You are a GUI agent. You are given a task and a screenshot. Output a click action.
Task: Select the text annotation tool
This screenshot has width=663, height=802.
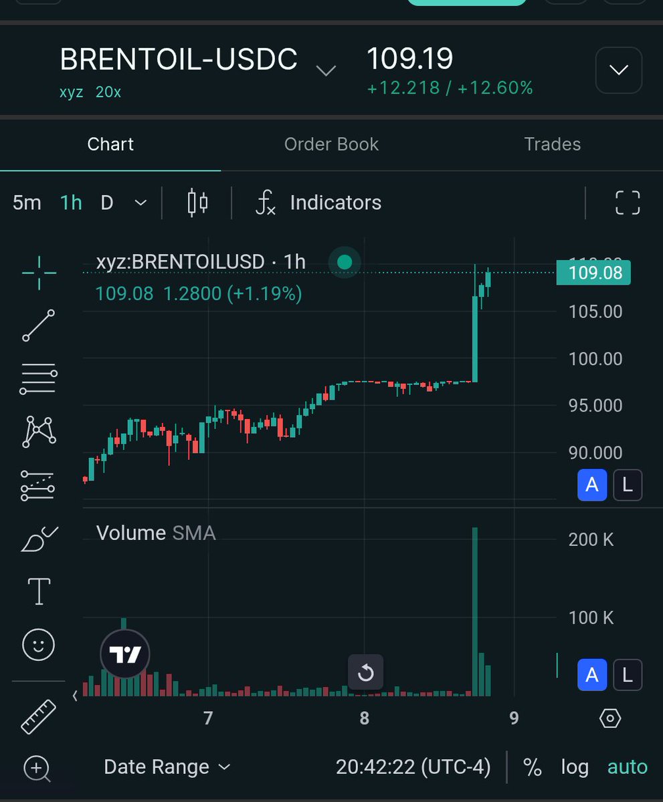[x=39, y=591]
